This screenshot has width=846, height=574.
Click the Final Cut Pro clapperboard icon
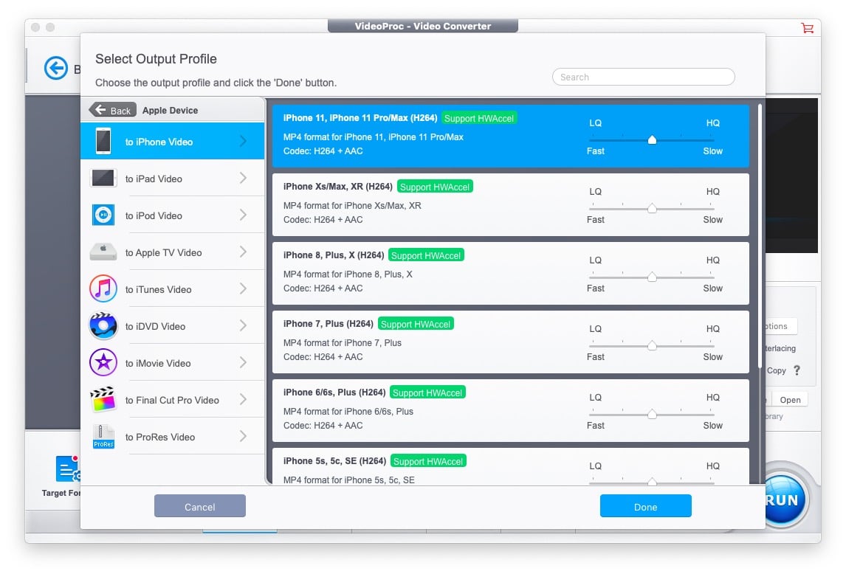tap(103, 399)
